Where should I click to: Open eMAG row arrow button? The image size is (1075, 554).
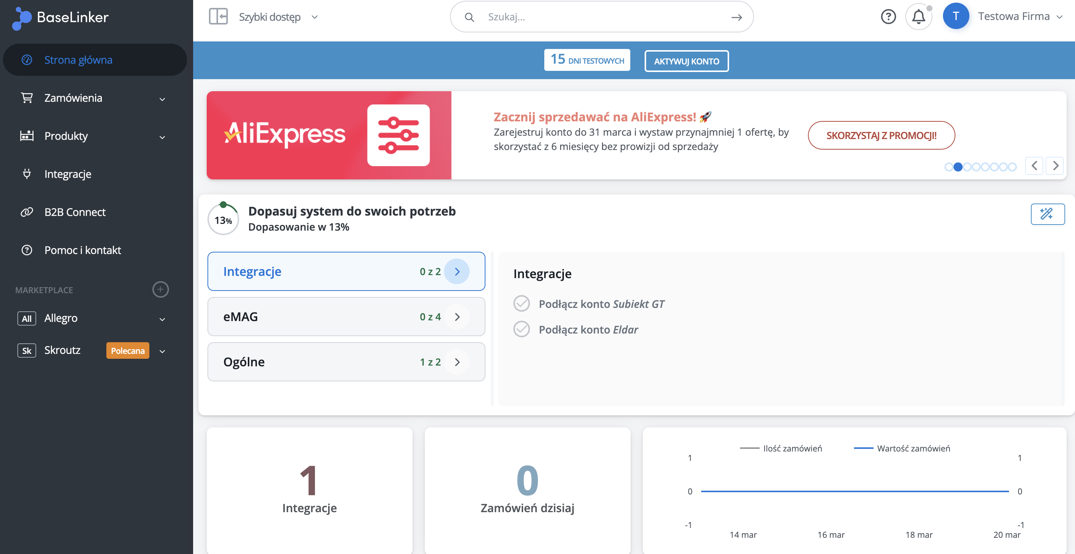coord(457,317)
